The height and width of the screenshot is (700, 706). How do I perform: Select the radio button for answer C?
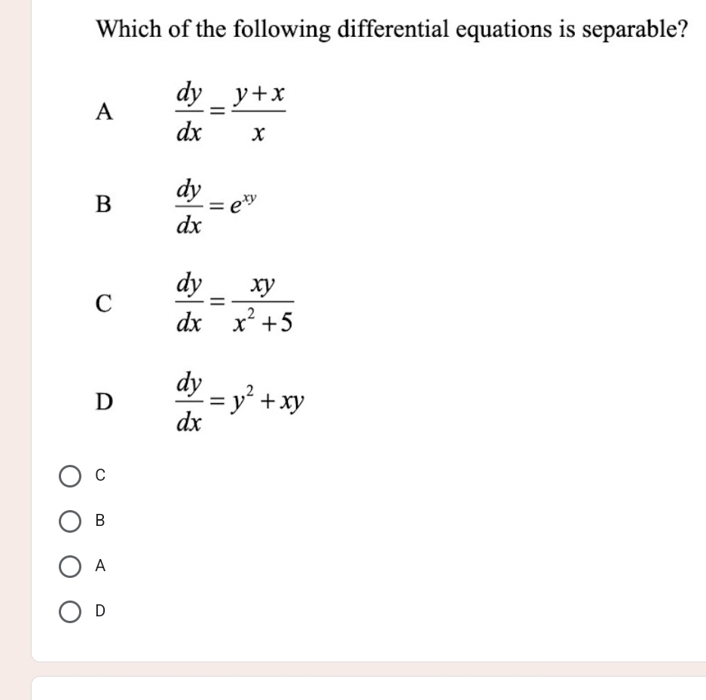pos(70,476)
